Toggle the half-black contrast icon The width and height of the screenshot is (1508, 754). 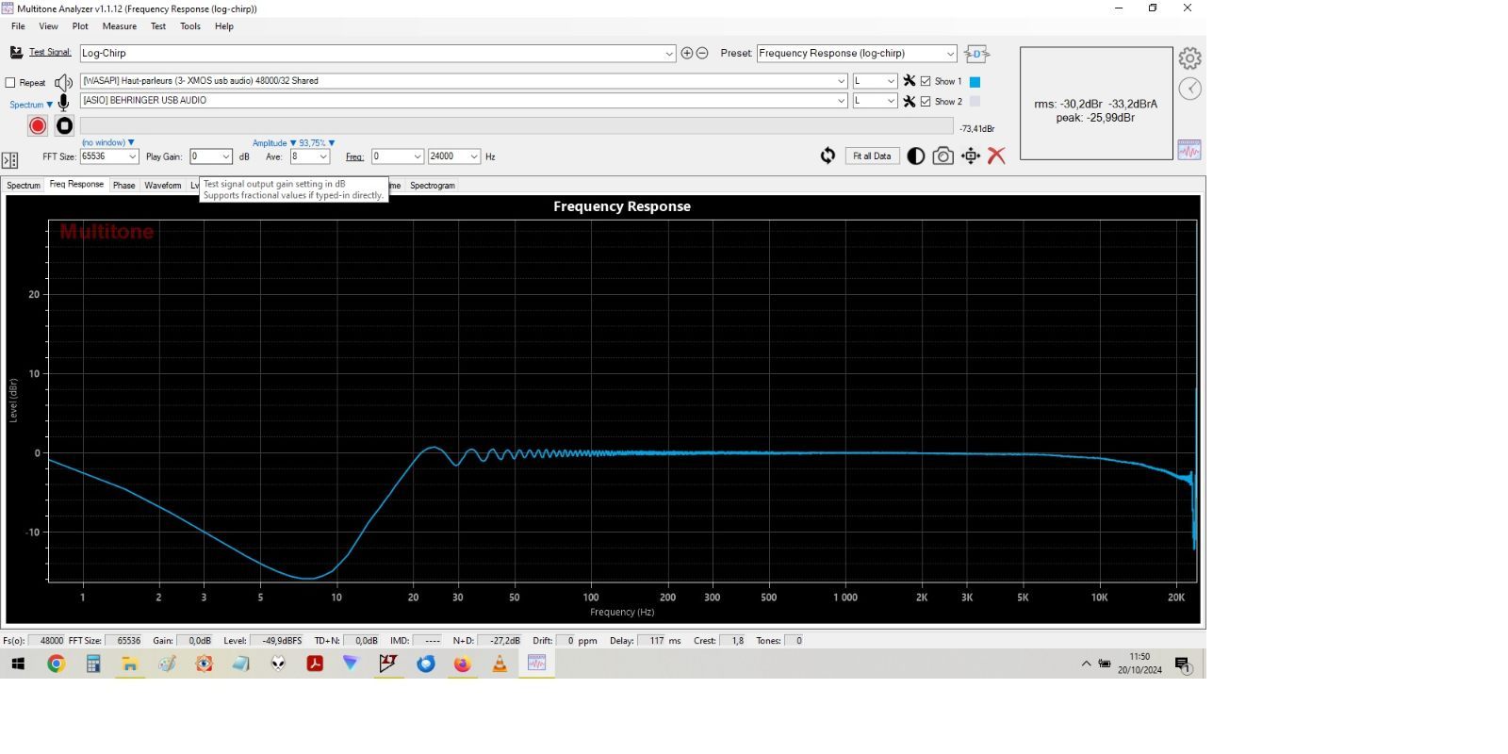click(x=915, y=156)
